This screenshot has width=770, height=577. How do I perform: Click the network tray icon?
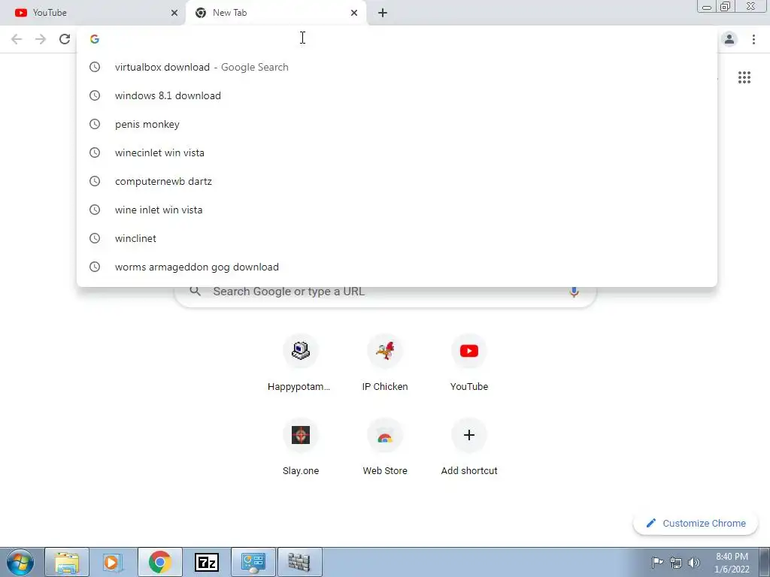pos(676,563)
